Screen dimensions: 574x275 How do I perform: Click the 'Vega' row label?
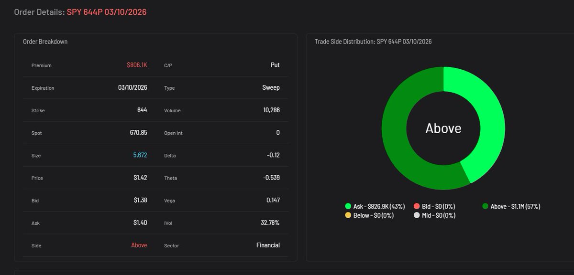point(170,201)
